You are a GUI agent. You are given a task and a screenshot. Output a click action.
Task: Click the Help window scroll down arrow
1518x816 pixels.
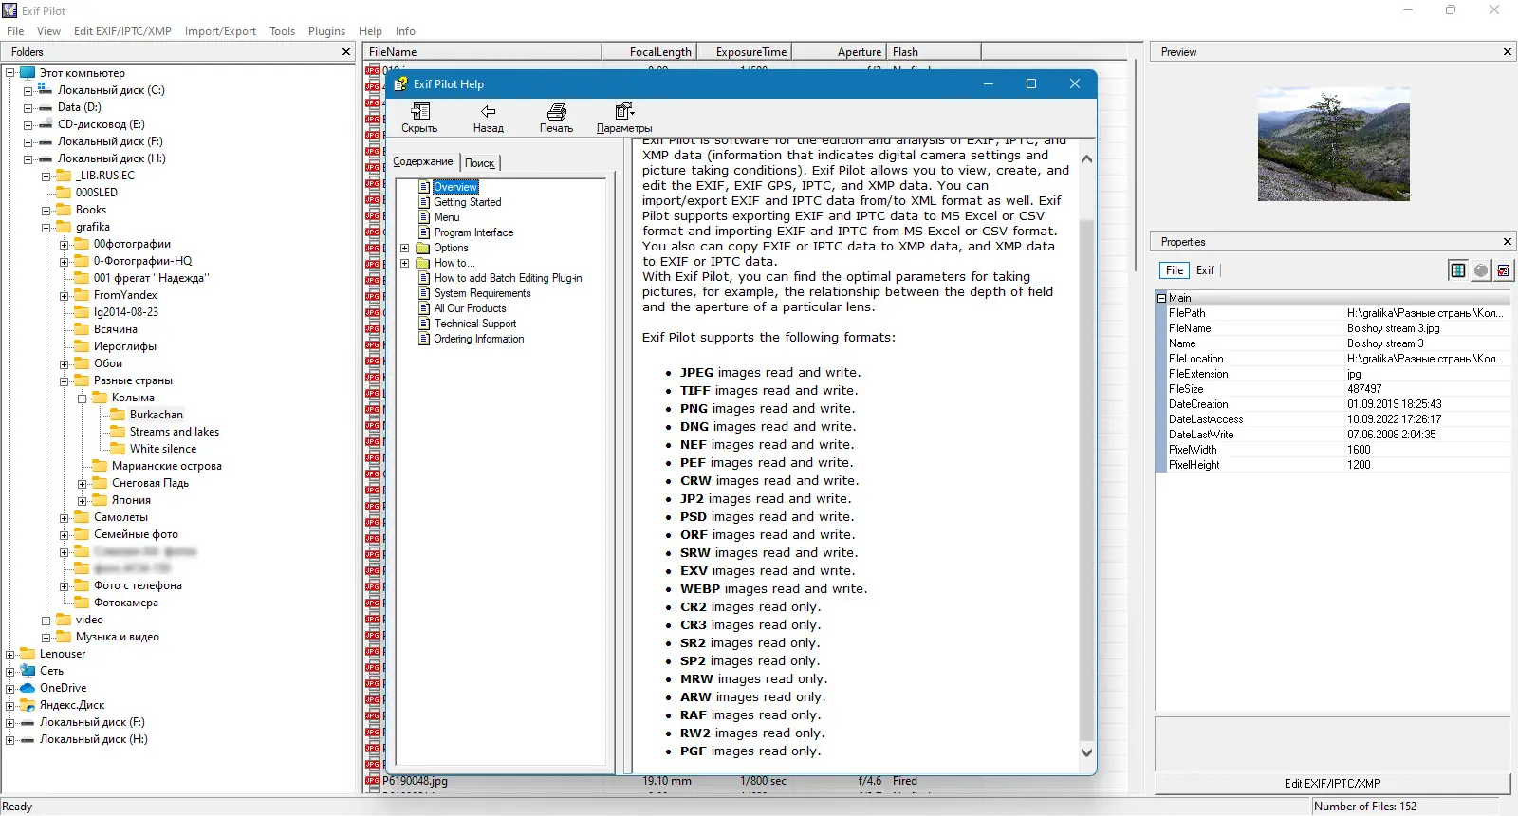[x=1086, y=752]
